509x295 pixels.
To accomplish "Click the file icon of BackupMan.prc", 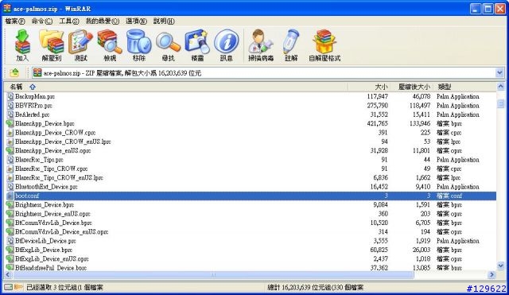I will [10, 96].
